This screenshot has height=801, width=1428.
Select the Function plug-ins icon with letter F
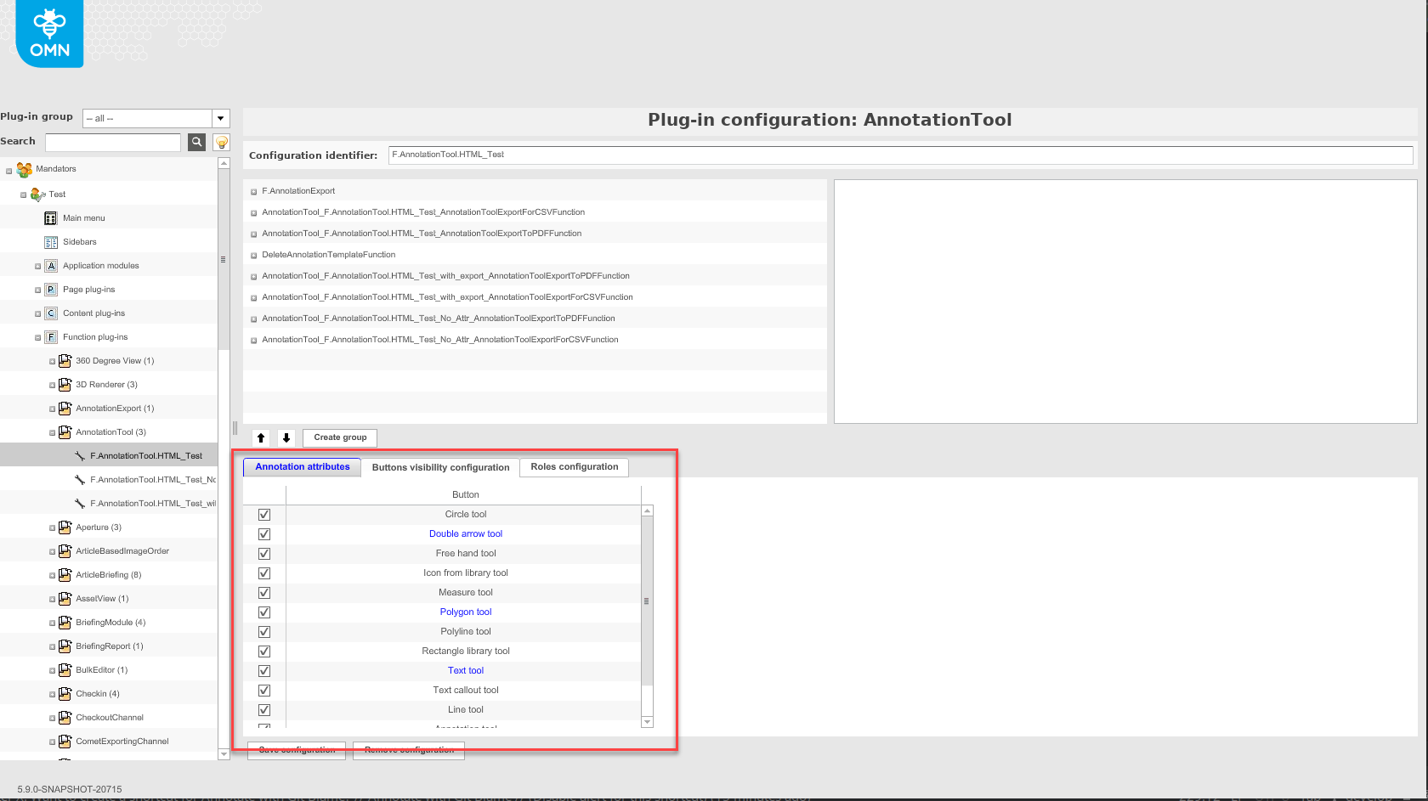pyautogui.click(x=50, y=336)
